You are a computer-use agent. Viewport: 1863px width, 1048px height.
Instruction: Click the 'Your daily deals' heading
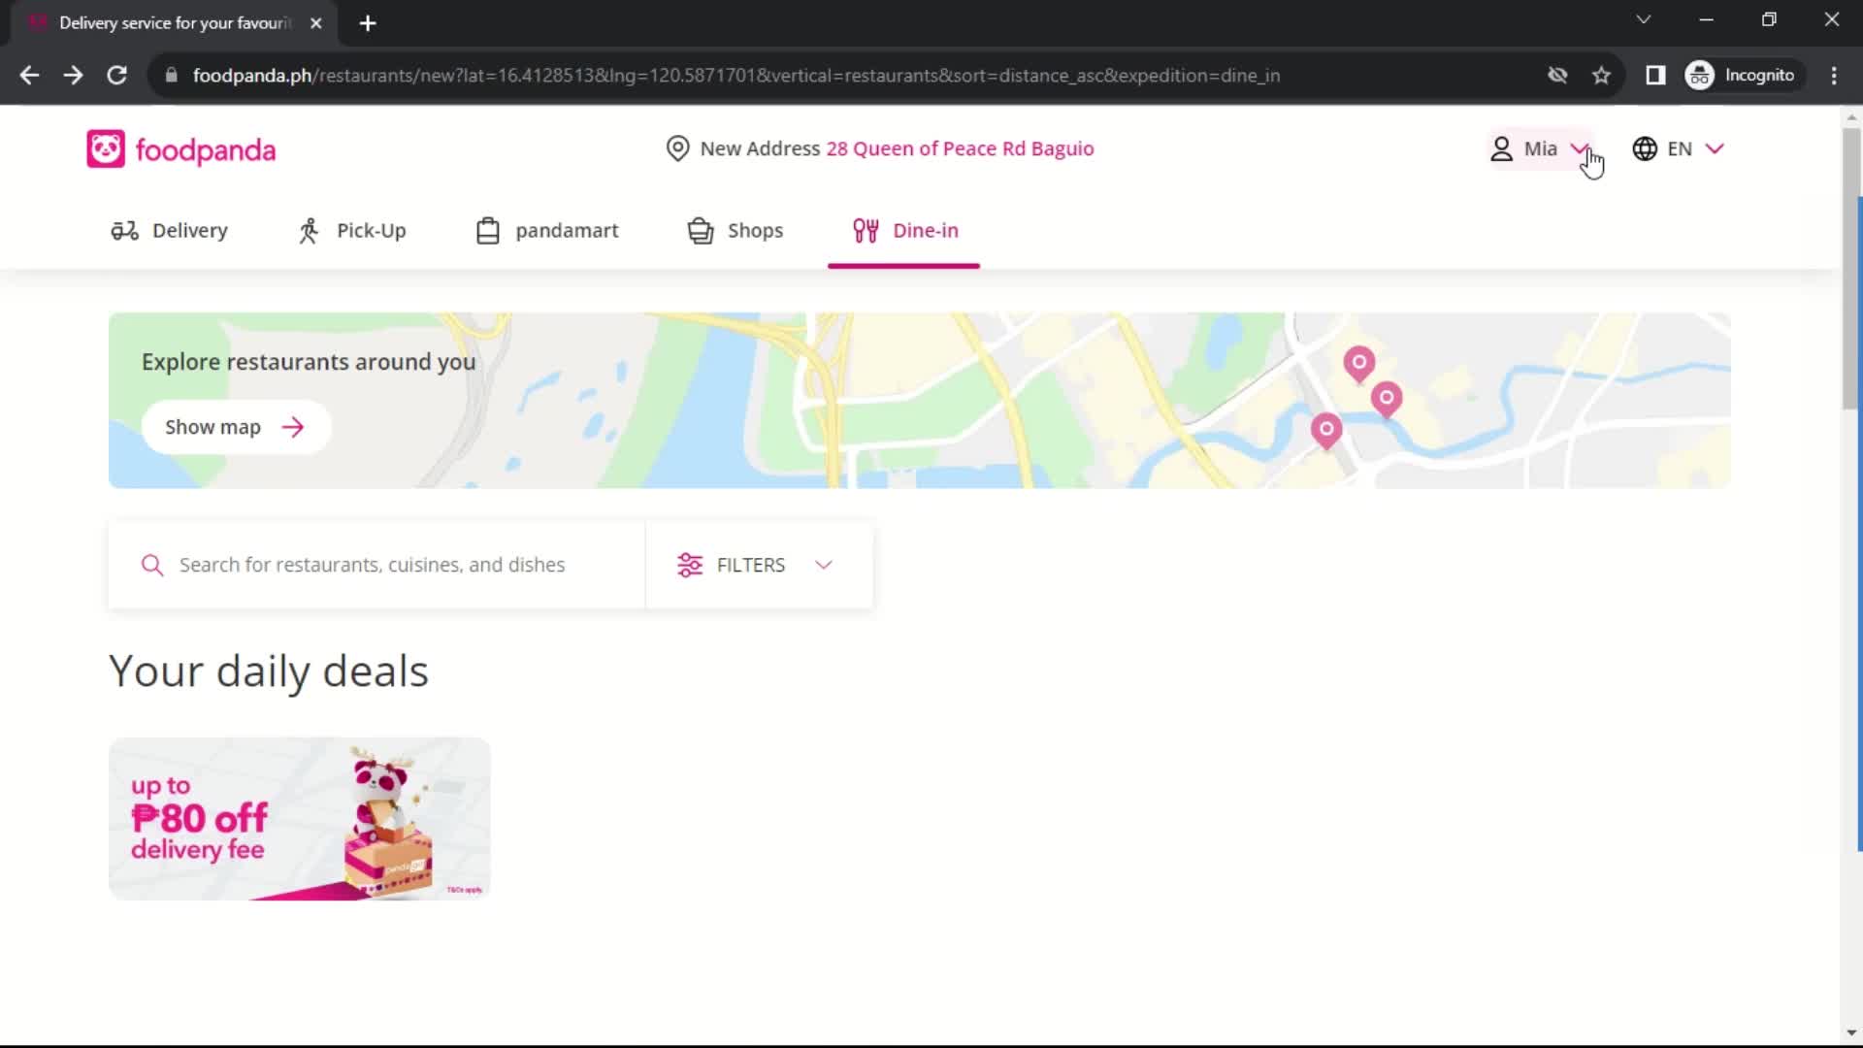[x=269, y=671]
